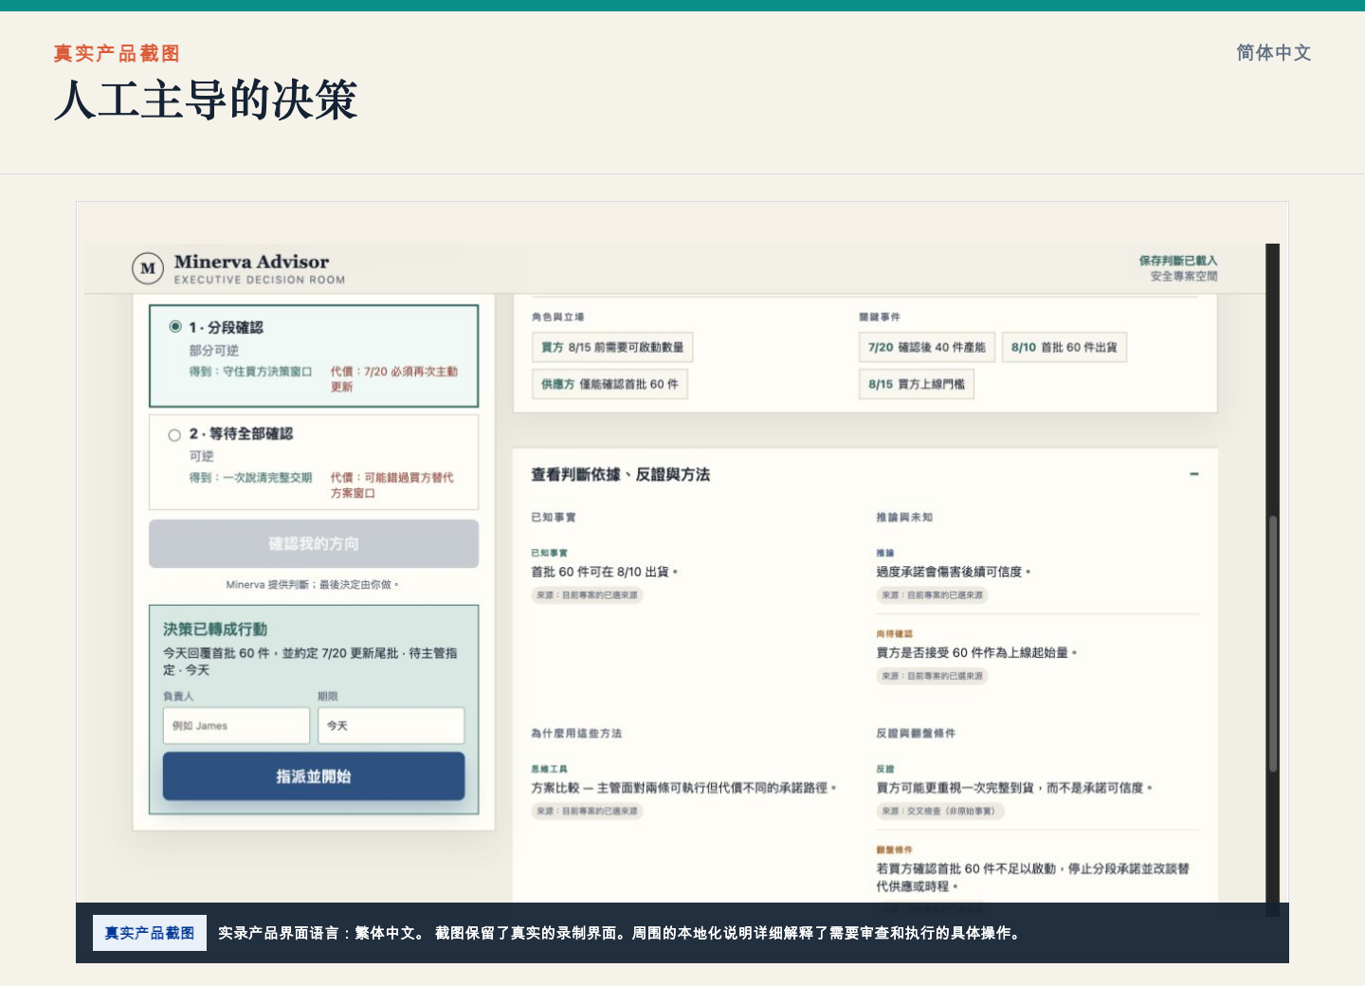Click the text 買方是否接受 60 件作為上線起始量
The width and height of the screenshot is (1365, 986).
pyautogui.click(x=976, y=652)
